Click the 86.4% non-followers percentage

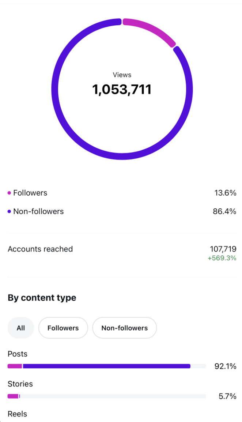coord(224,212)
